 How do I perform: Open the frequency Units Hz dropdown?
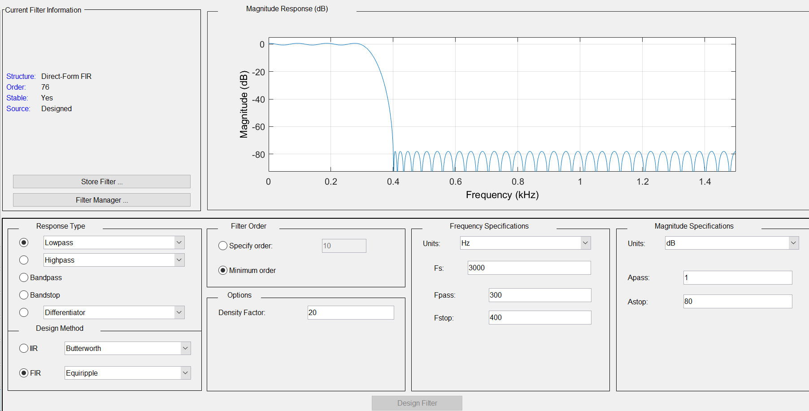coord(525,243)
